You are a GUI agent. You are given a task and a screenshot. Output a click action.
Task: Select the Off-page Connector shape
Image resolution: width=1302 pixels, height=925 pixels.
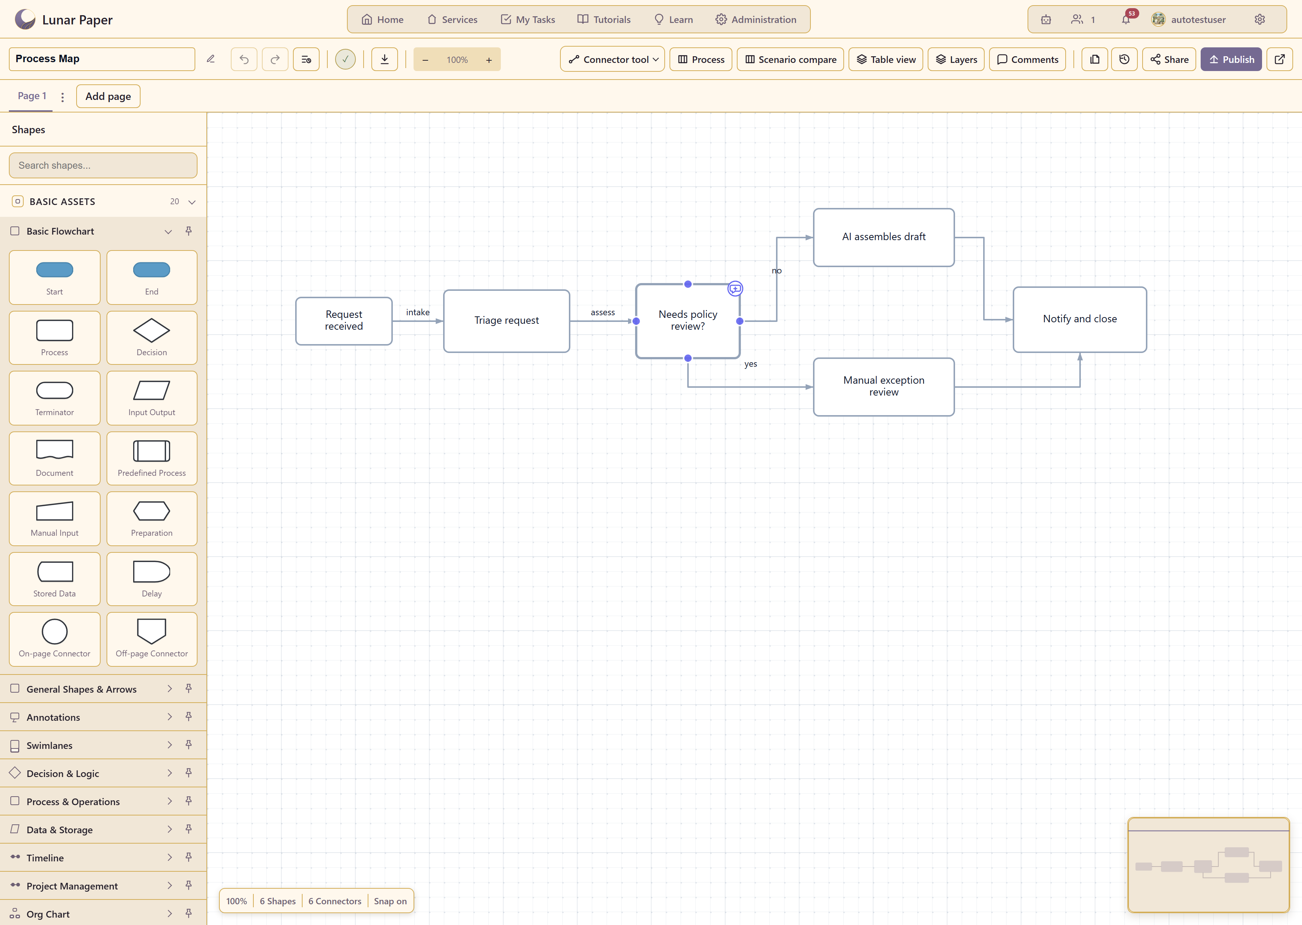point(152,639)
